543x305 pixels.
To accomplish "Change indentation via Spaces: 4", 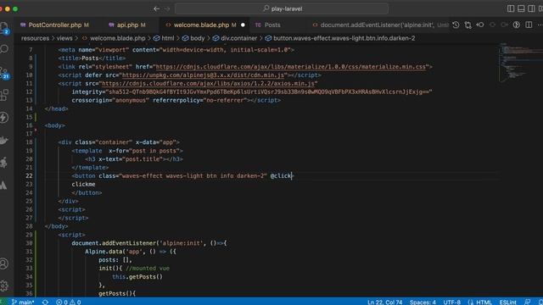I will 423,302.
